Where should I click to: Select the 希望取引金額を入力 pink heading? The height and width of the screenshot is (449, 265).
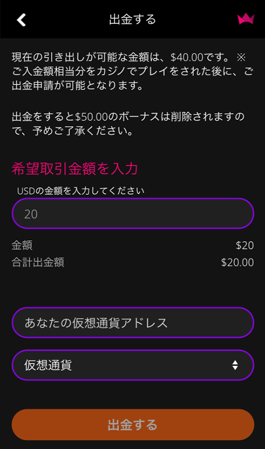75,169
